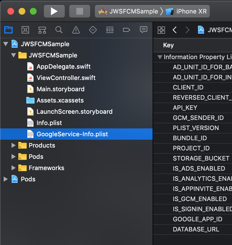Open LaunchScreen.storyboard
This screenshot has width=232, height=245.
pos(76,112)
